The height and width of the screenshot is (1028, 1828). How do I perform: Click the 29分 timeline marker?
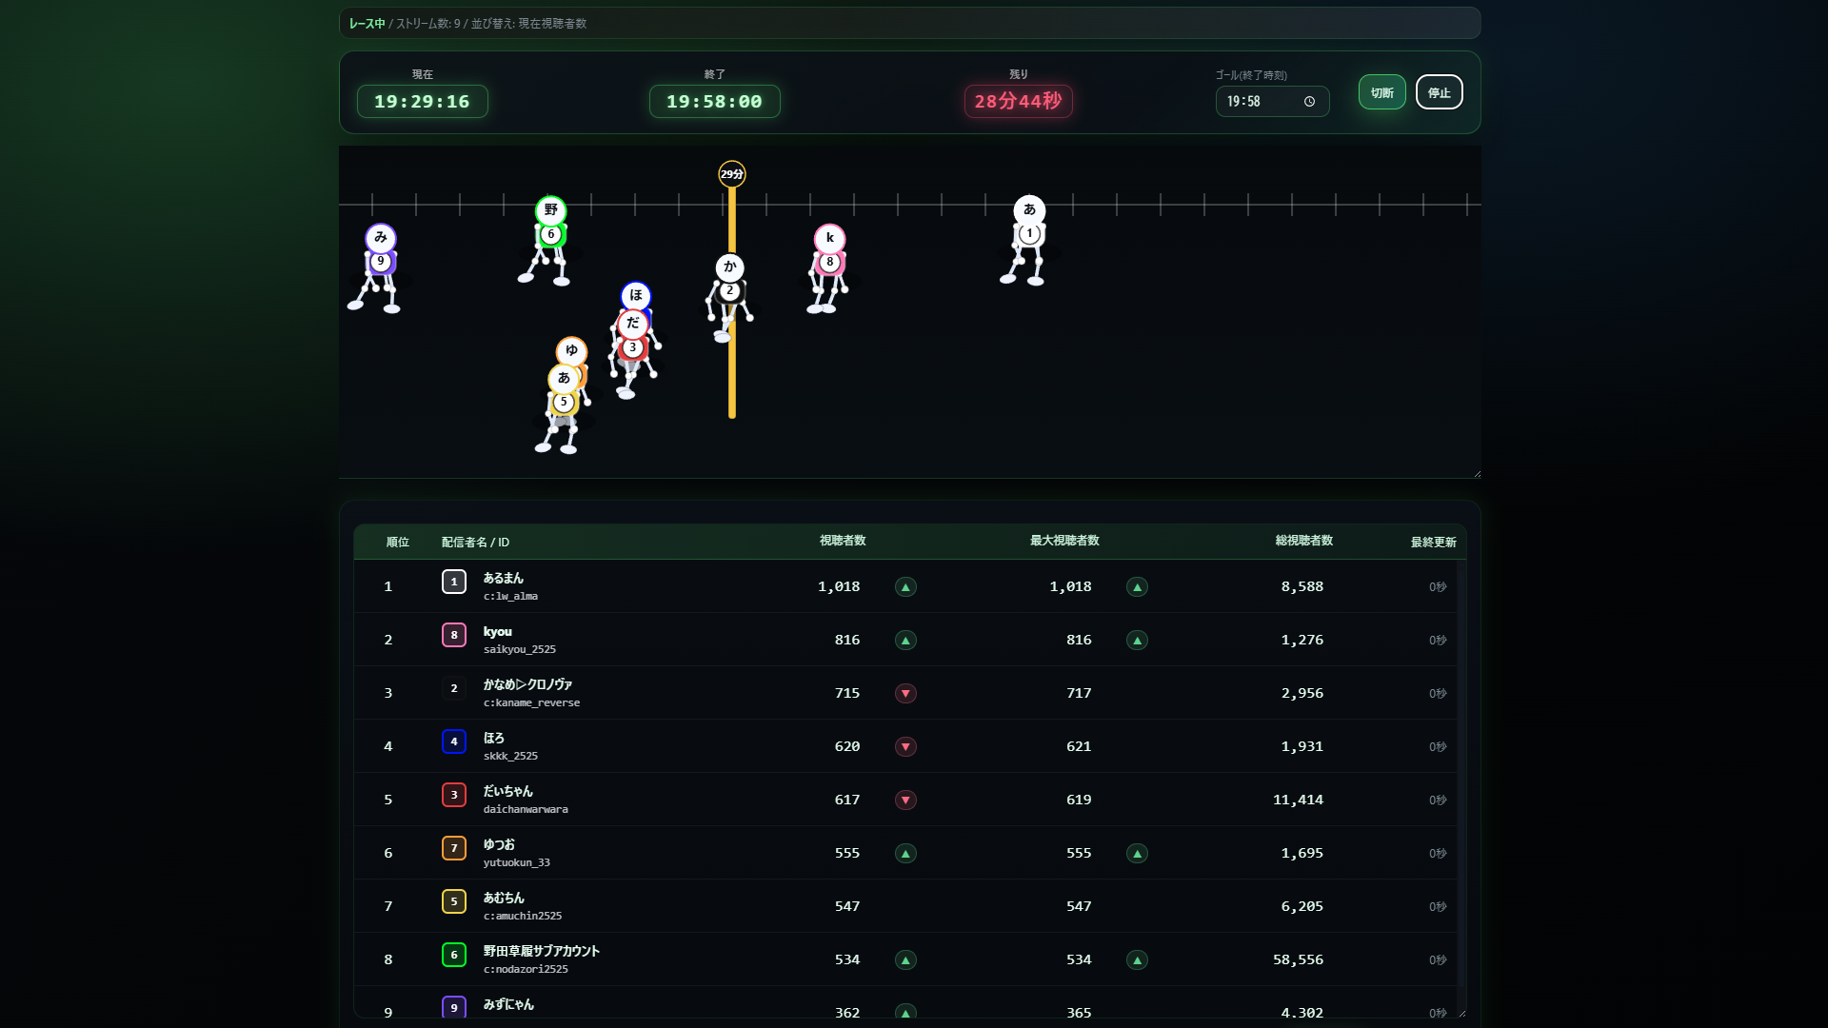coord(731,174)
